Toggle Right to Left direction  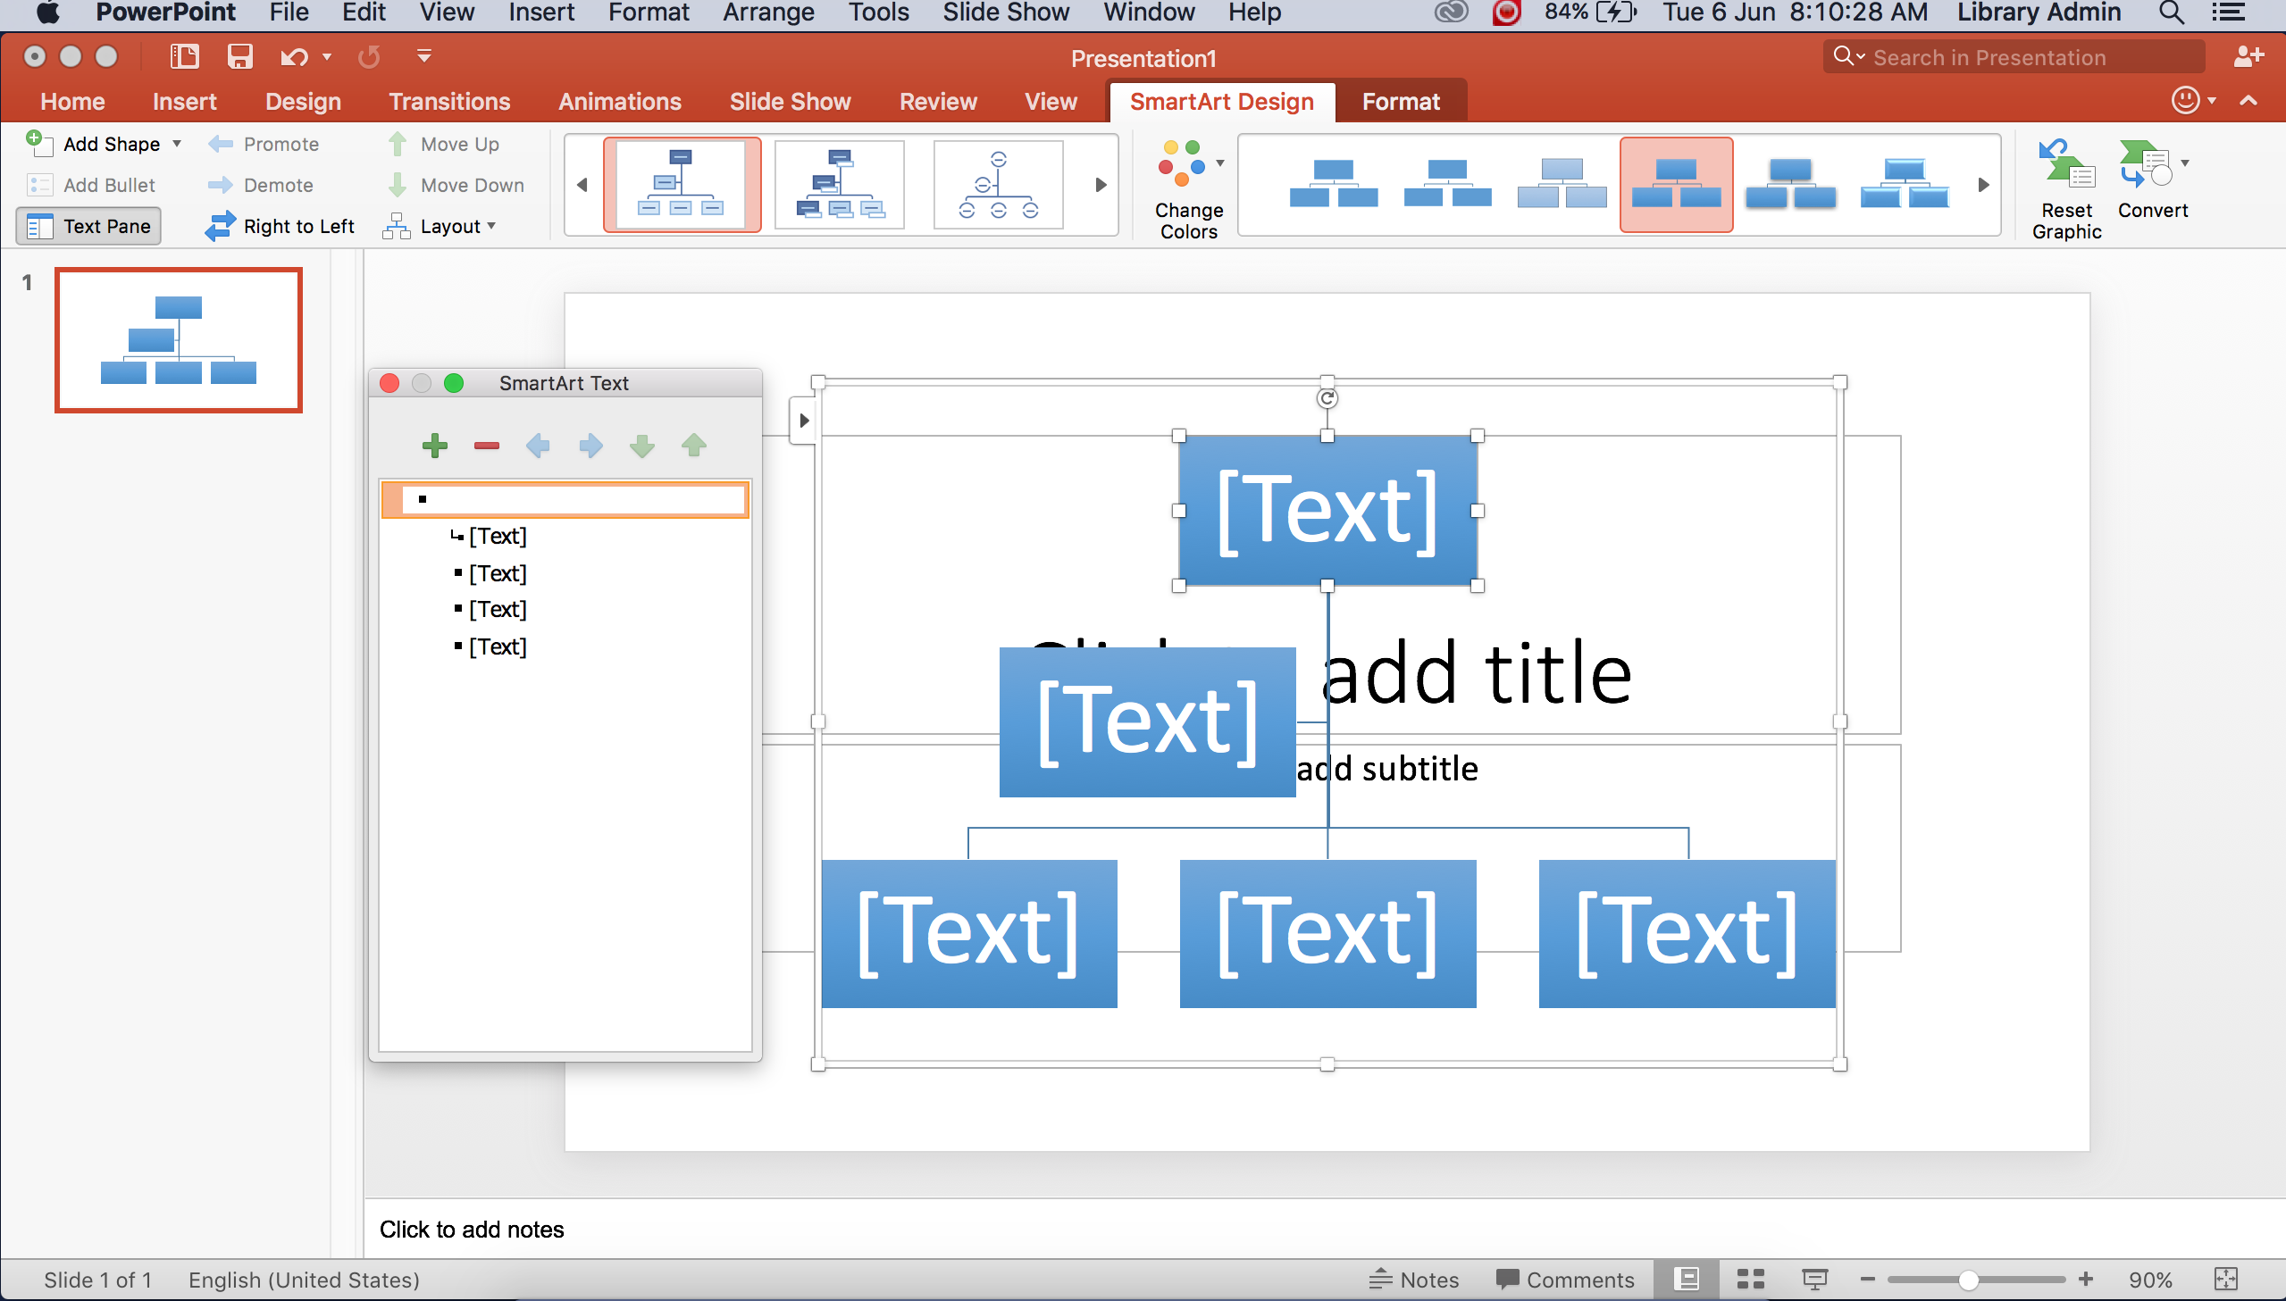(x=280, y=226)
